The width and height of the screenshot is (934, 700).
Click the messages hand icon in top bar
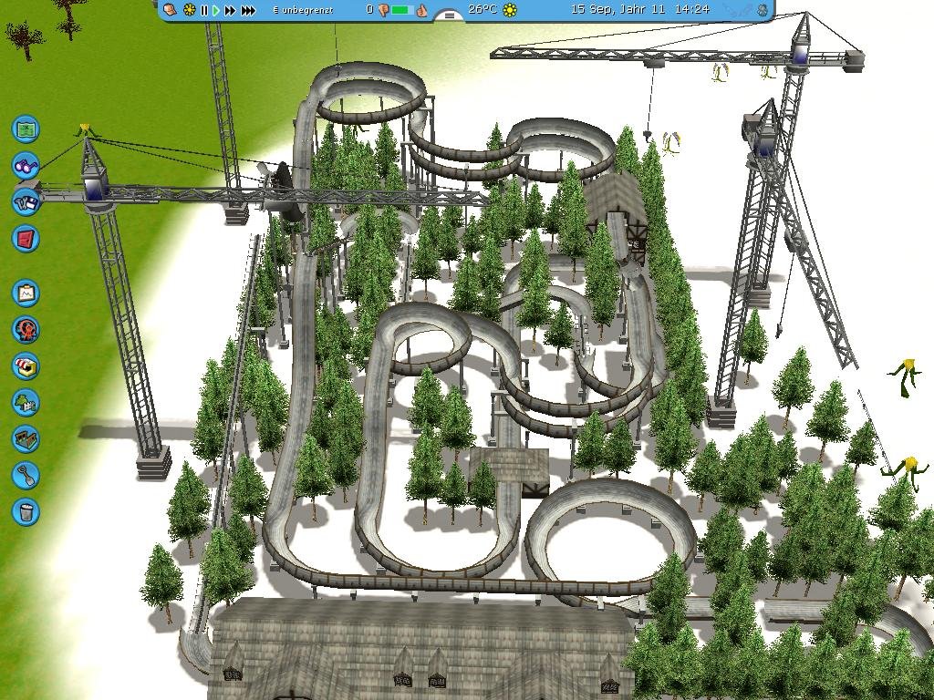click(x=171, y=9)
